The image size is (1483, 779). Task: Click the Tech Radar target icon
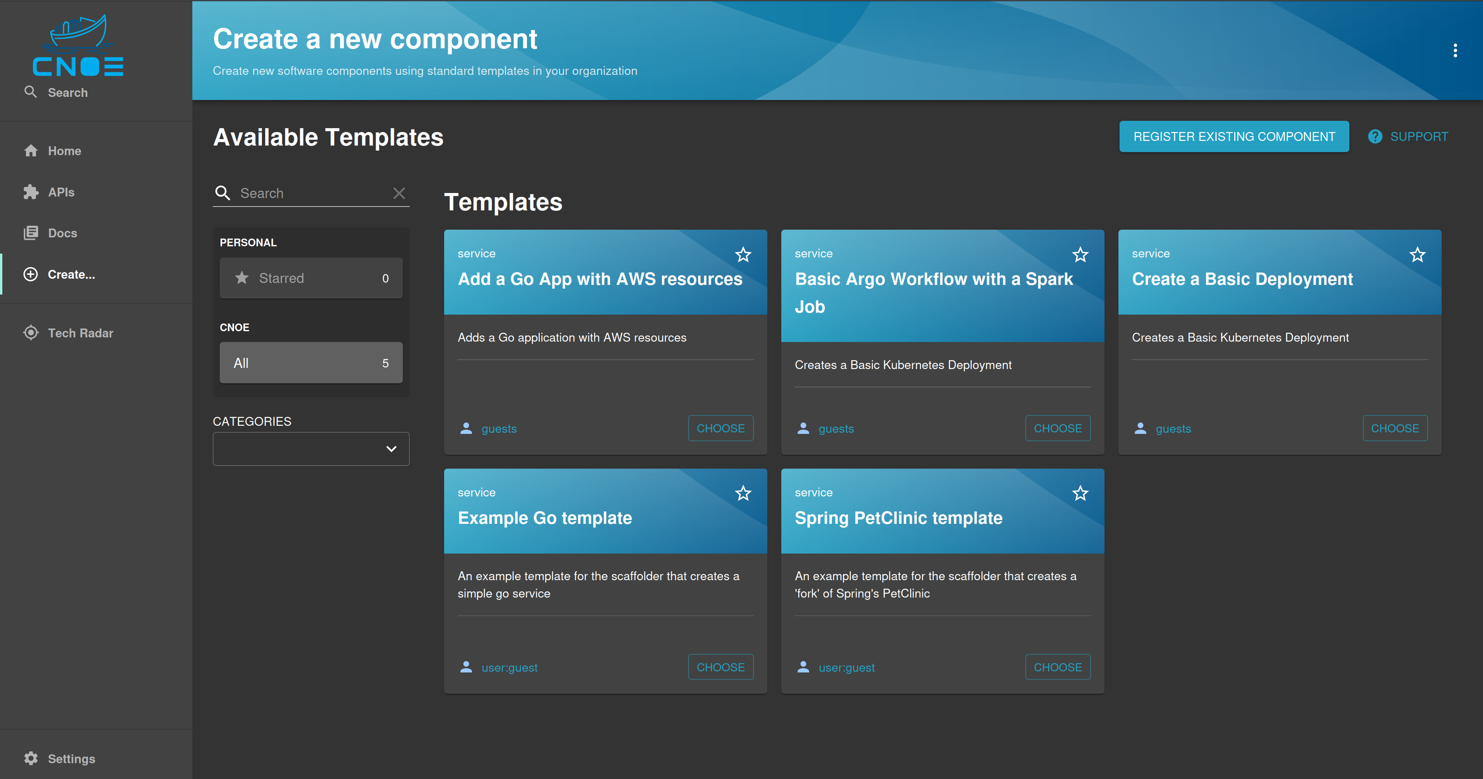click(x=31, y=333)
